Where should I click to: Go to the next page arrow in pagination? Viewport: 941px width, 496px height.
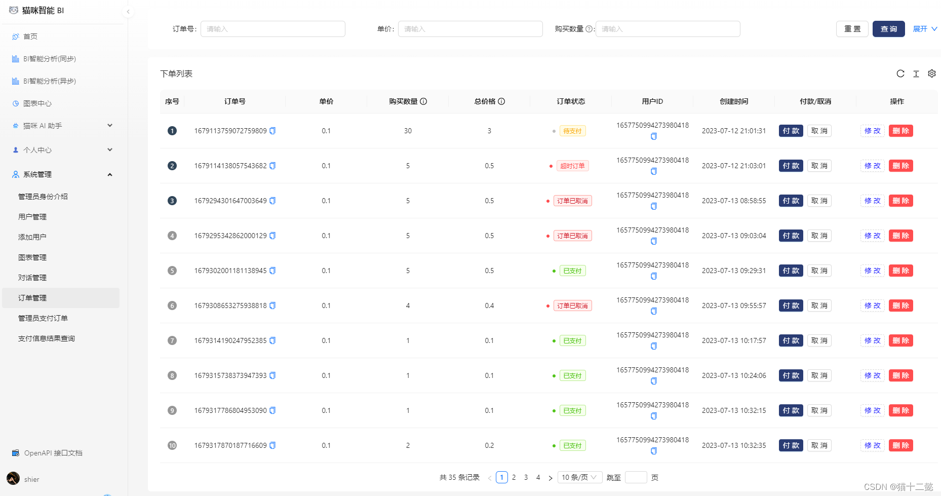click(551, 478)
